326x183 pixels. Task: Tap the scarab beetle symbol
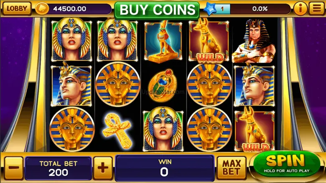(x=163, y=85)
